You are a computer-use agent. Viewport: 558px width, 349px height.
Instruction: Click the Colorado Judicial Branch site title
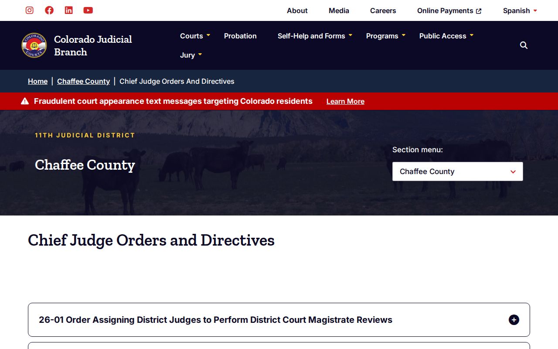pos(93,45)
